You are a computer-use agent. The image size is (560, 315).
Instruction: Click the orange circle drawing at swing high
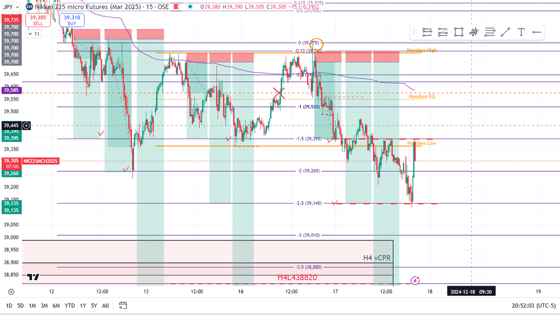(317, 44)
